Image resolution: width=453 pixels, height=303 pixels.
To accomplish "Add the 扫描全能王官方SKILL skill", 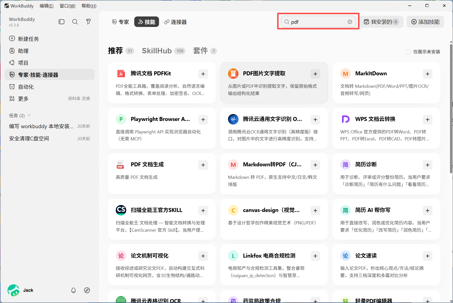I will pos(203,210).
